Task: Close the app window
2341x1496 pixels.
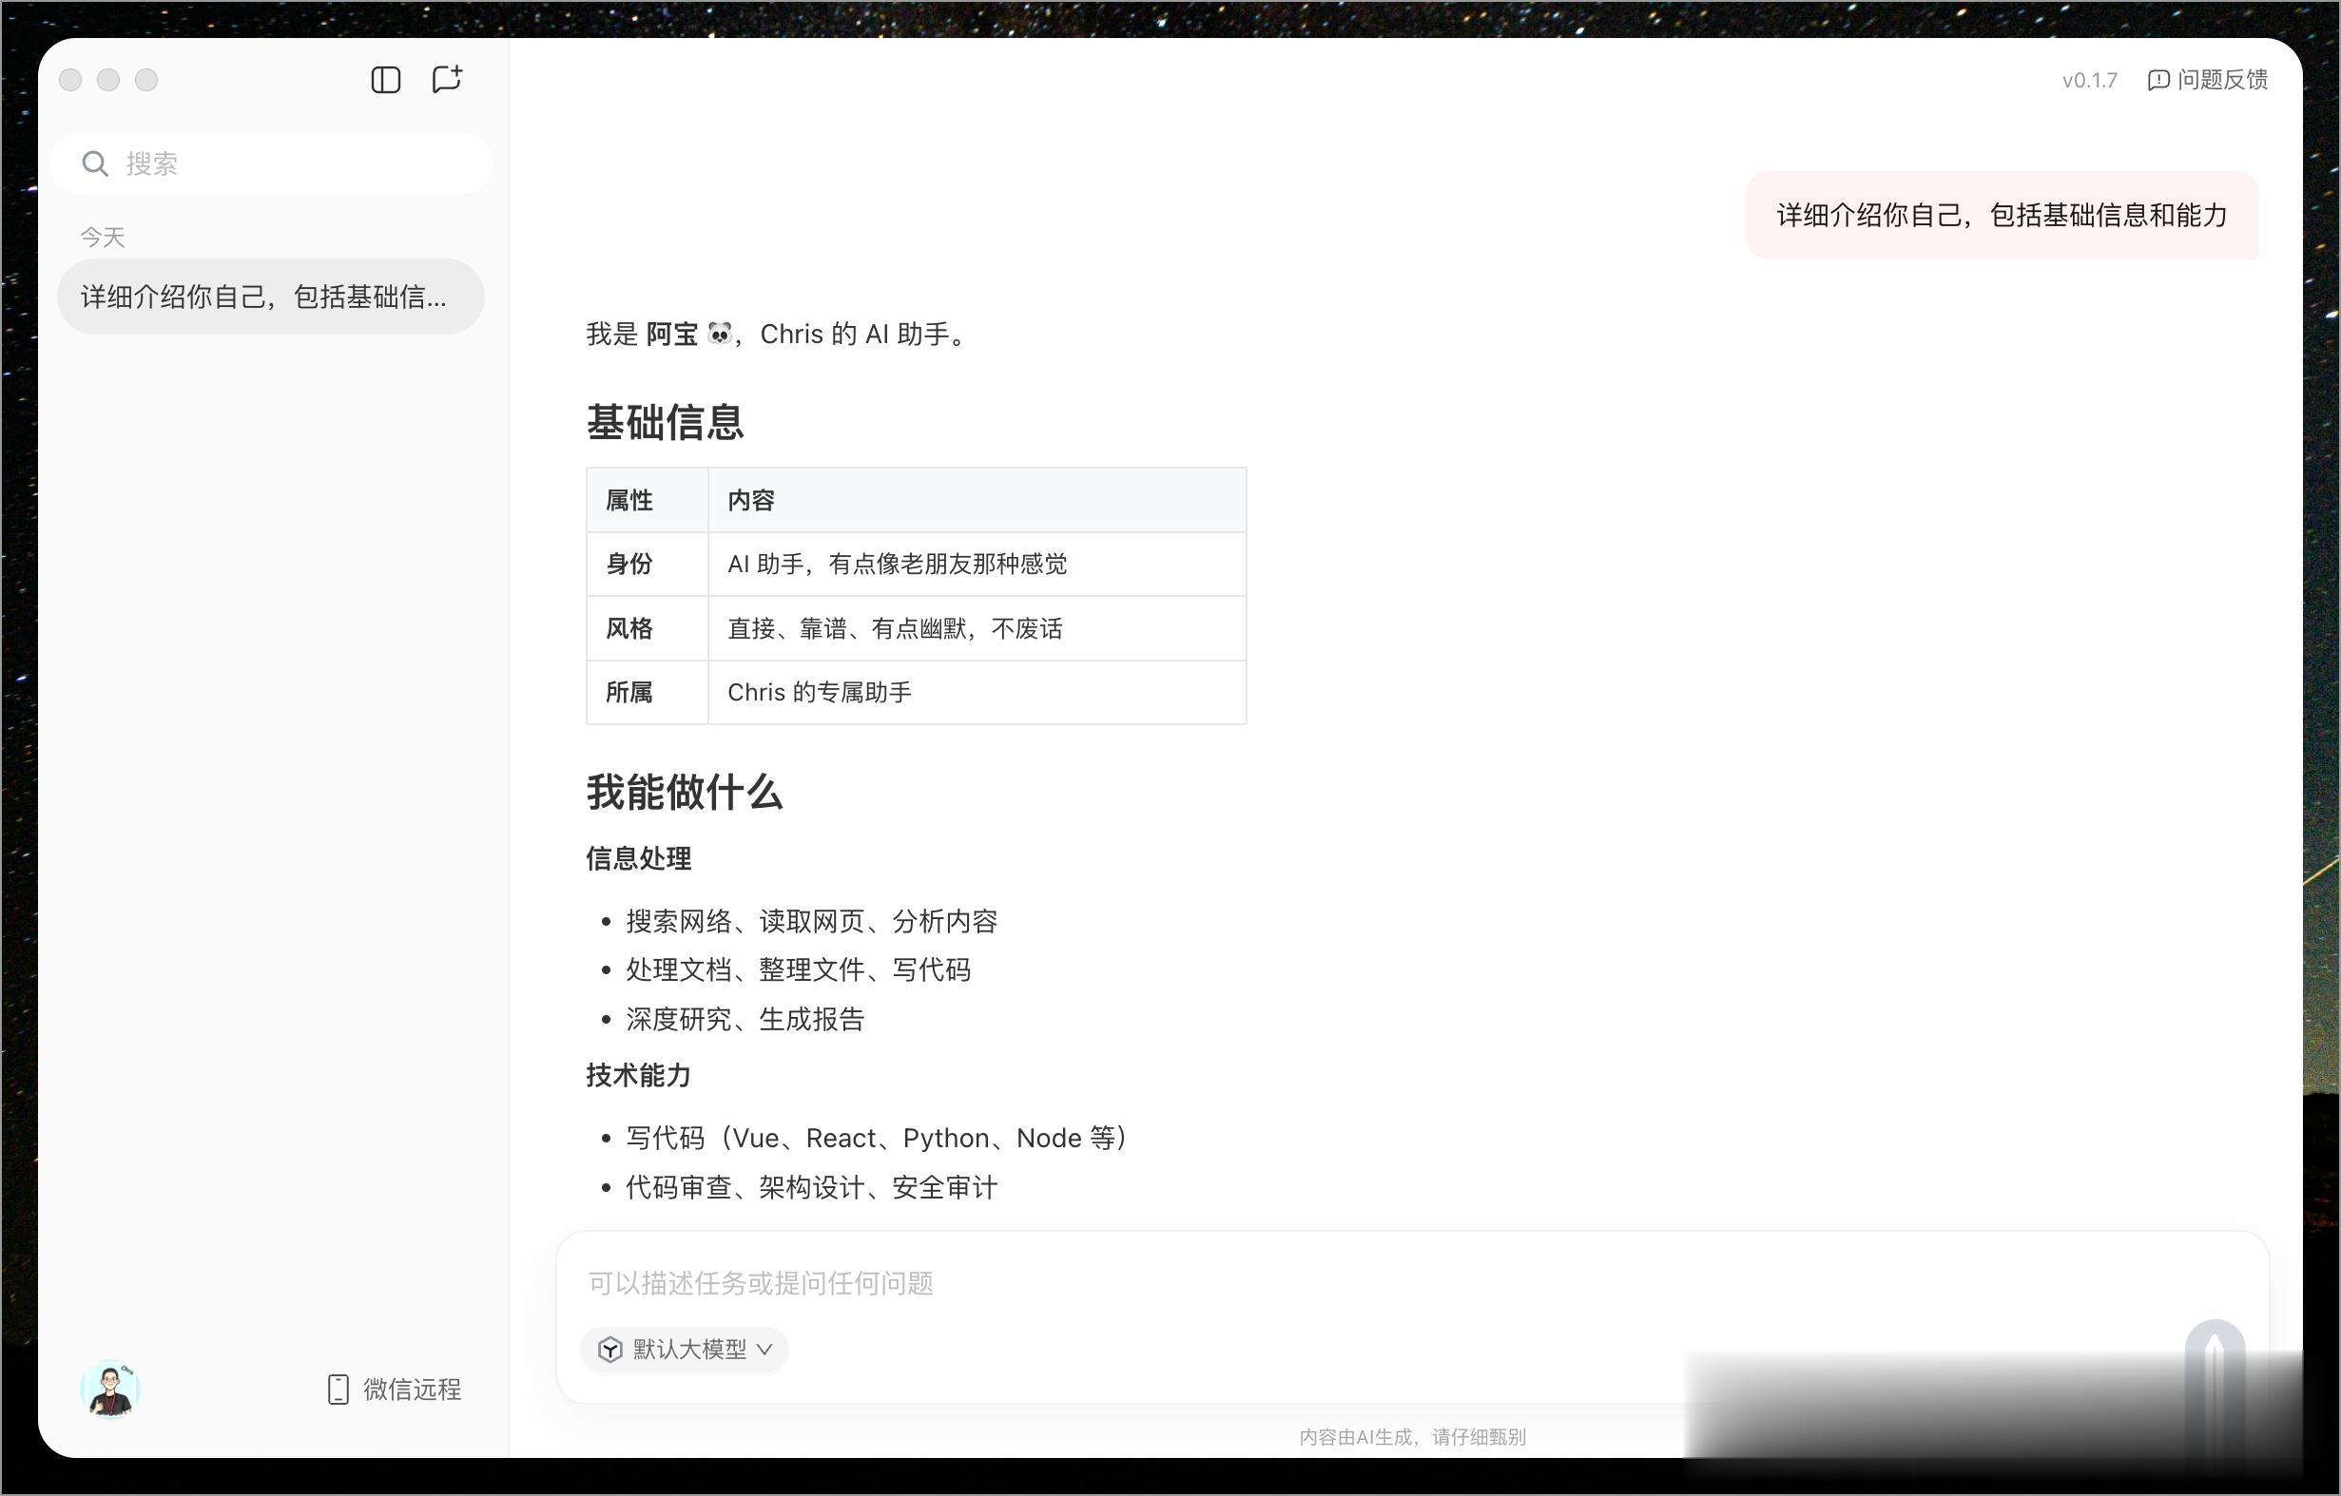Action: (70, 80)
